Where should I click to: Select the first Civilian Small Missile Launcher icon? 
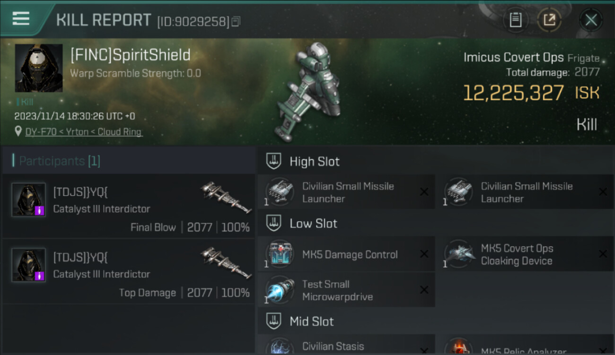tap(280, 192)
